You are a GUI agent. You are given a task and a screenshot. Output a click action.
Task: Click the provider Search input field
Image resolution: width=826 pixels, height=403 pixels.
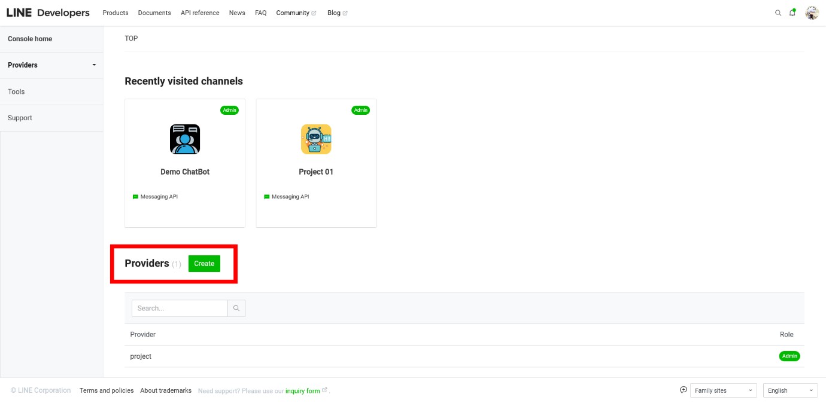pos(180,309)
